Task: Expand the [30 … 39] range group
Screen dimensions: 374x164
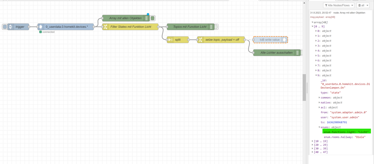Action: [x=313, y=148]
